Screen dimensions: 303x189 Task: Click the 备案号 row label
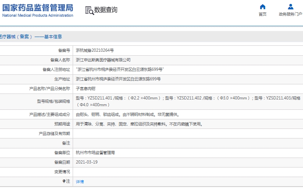pyautogui.click(x=64, y=51)
